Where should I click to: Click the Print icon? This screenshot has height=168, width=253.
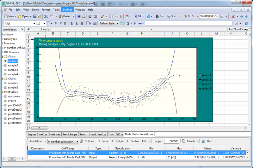point(84,16)
